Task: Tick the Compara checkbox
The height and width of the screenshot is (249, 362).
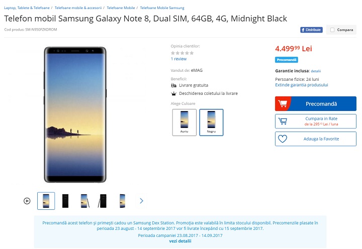Action: [332, 30]
